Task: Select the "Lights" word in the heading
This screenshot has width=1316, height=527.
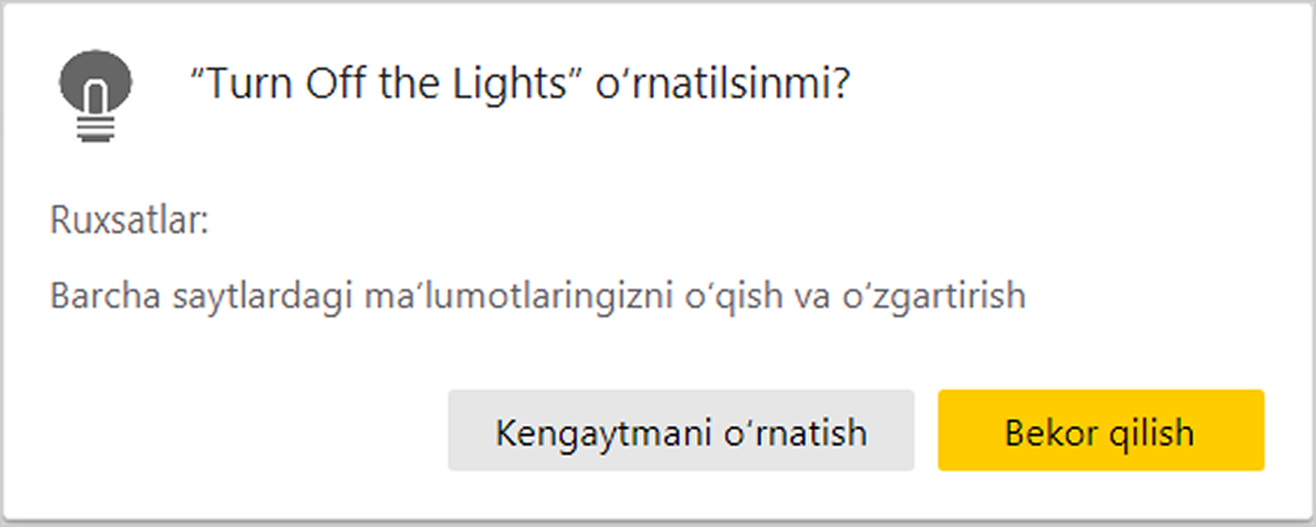Action: 509,83
